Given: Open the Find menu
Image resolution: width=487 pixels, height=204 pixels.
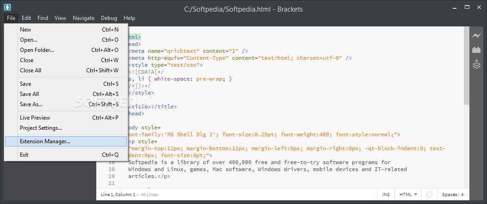Looking at the screenshot, I should (x=43, y=18).
